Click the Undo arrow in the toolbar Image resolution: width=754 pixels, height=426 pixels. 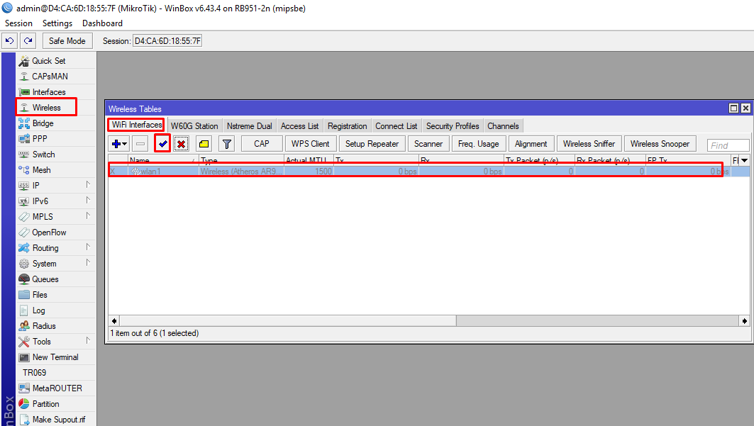tap(9, 41)
